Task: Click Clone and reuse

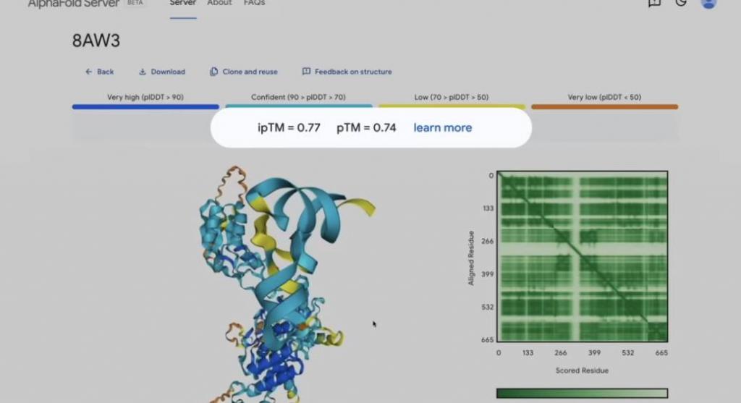Action: click(x=244, y=72)
